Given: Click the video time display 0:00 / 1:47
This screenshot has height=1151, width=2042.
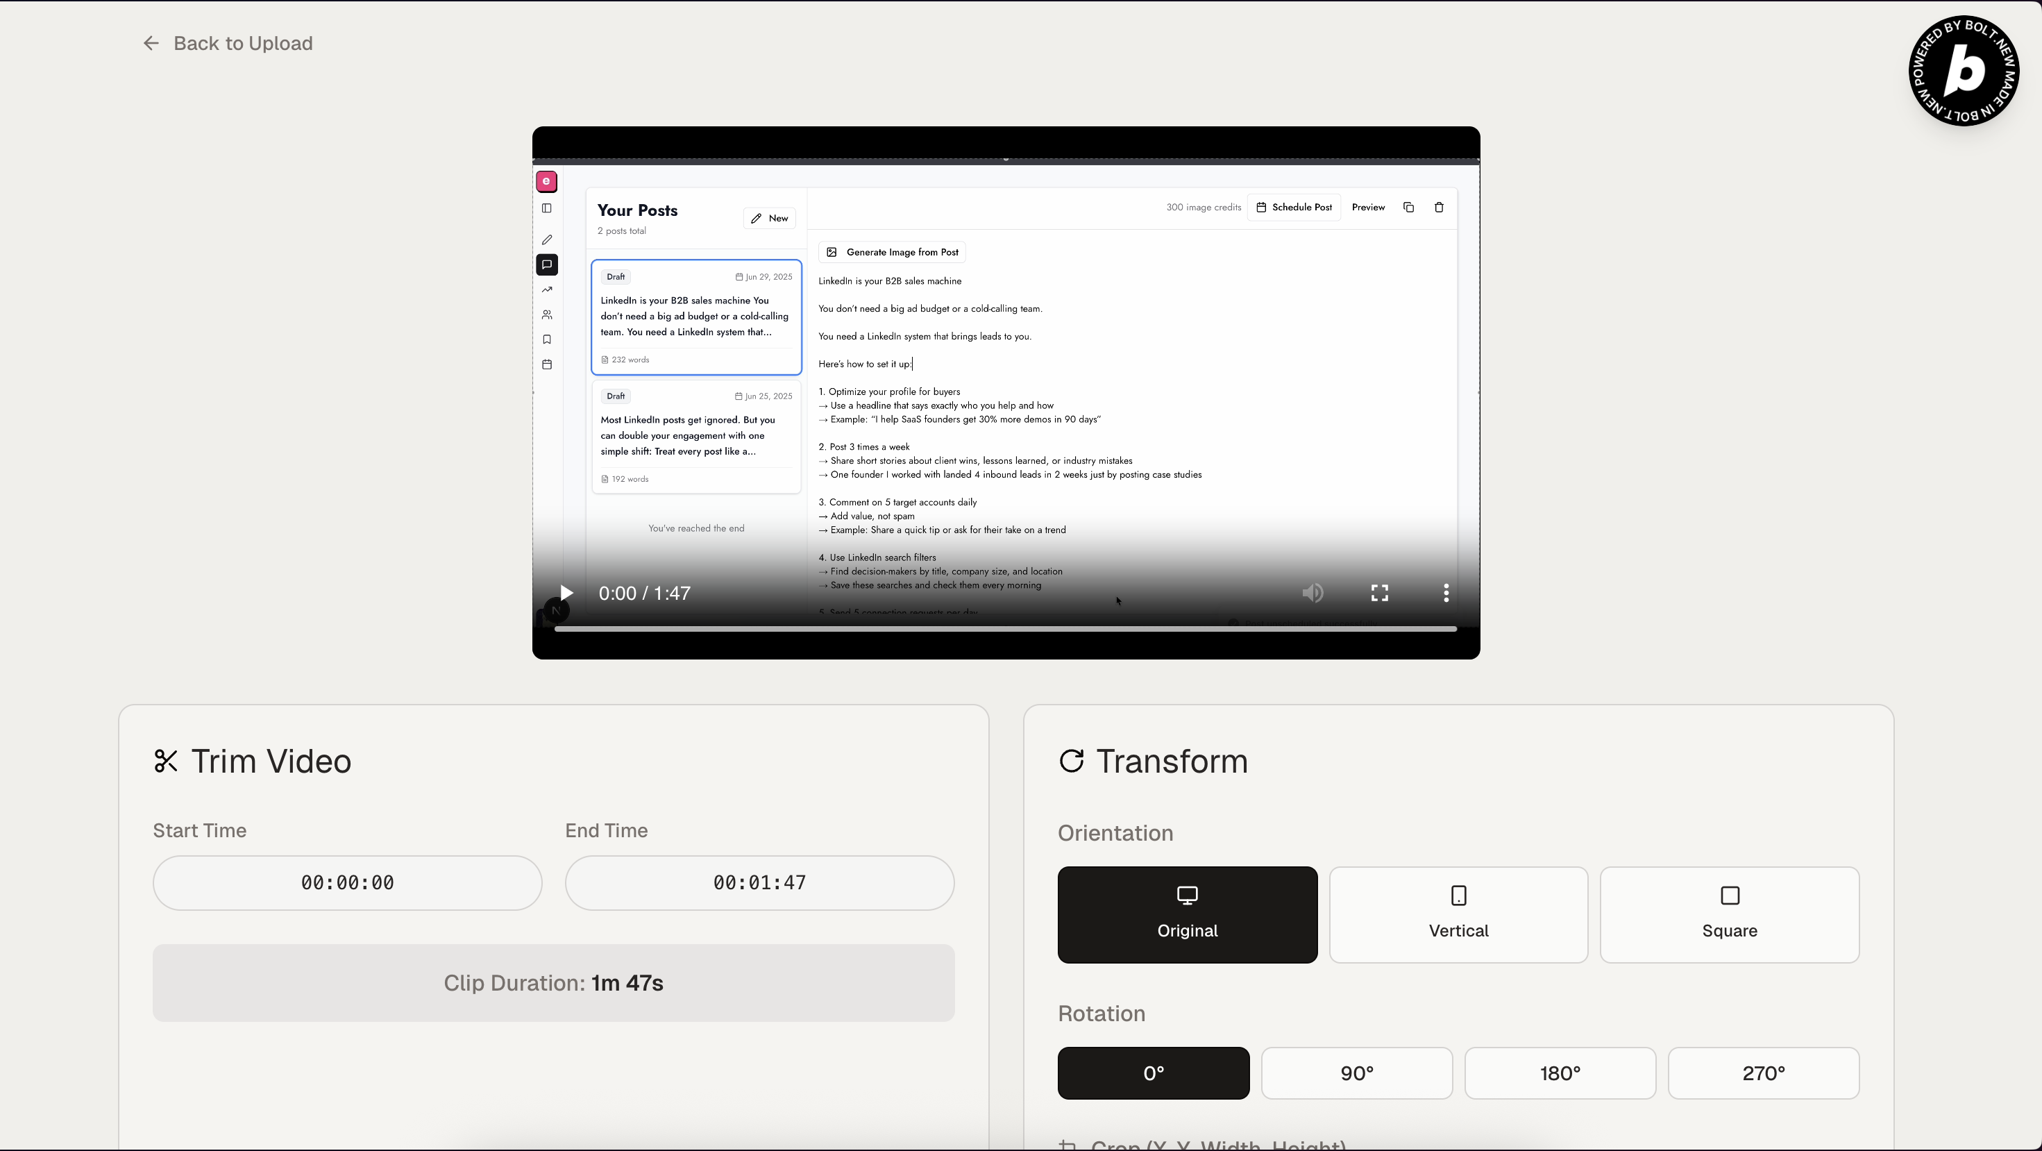Looking at the screenshot, I should [x=645, y=593].
